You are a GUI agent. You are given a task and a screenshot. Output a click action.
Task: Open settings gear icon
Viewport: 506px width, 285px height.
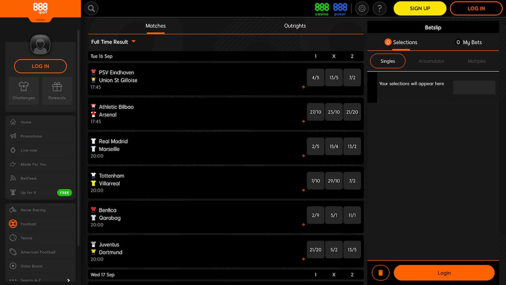click(362, 8)
